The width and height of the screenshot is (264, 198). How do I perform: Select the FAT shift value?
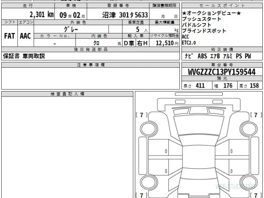(x=9, y=36)
